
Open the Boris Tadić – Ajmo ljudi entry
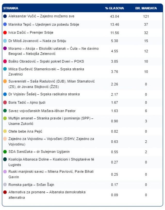pos(27,102)
